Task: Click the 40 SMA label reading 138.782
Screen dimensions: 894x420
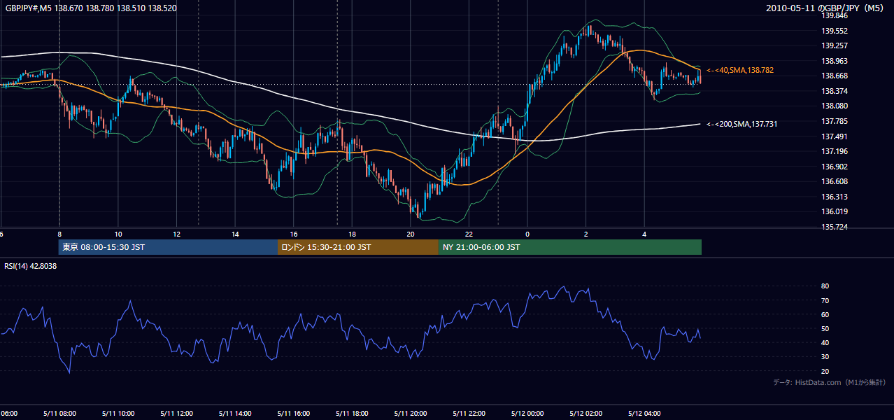Action: (740, 70)
